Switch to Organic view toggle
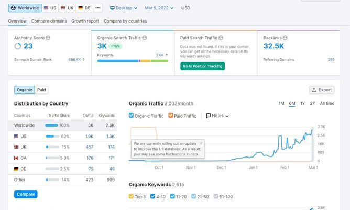Screen dimensions: 350x210 pos(25,90)
